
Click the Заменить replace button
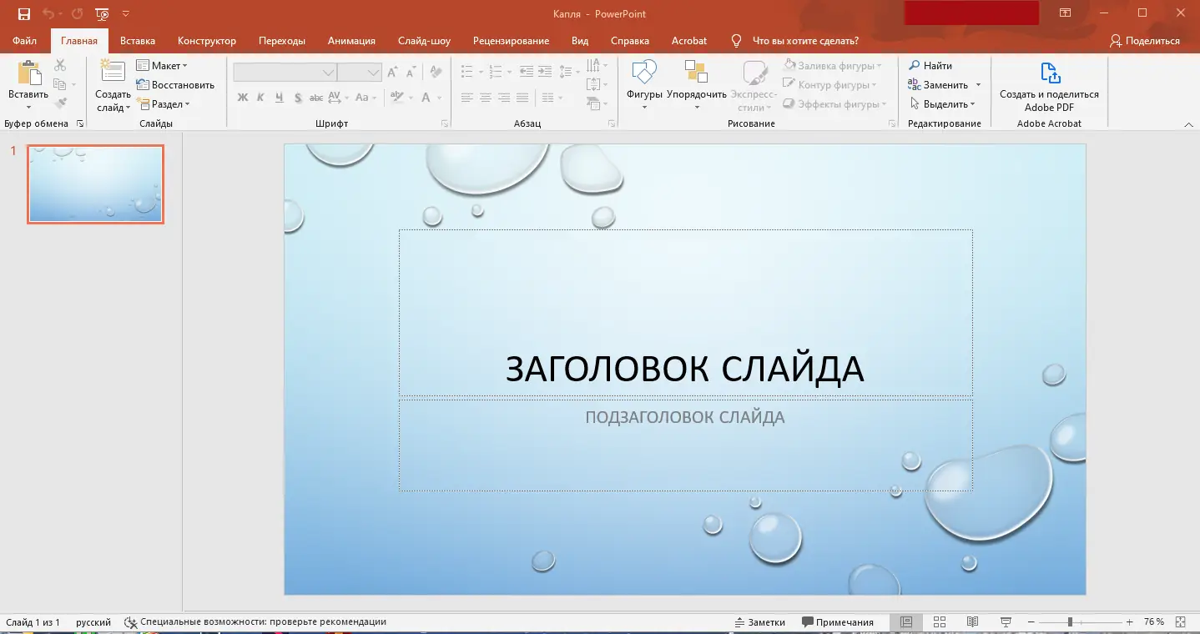click(938, 85)
